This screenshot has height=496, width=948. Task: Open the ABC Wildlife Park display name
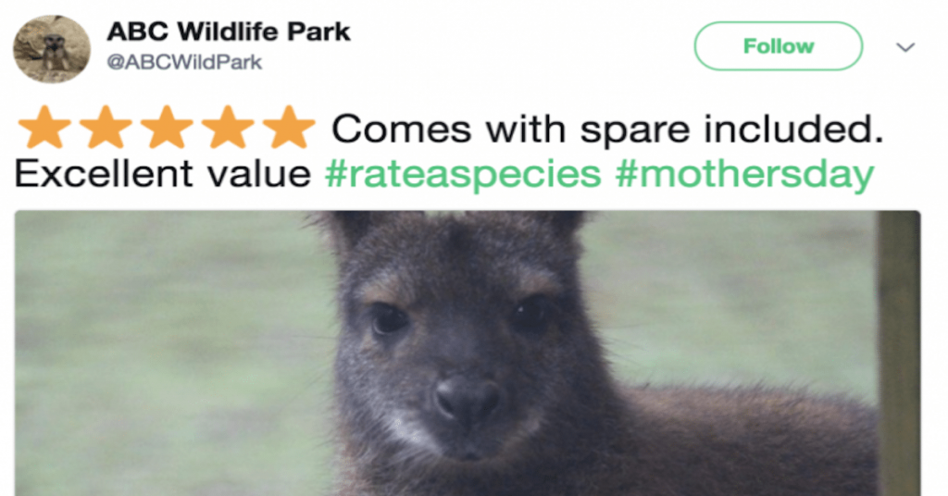(229, 31)
